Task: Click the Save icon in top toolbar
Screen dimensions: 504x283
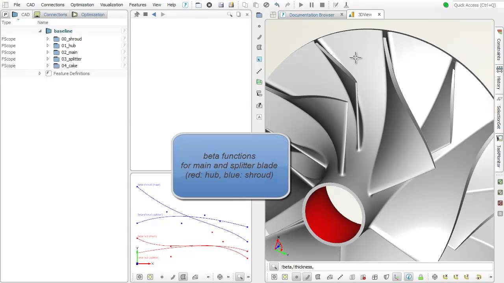Action: coord(221,5)
